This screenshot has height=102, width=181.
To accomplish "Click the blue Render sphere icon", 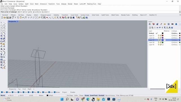I will pyautogui.click(x=74, y=18).
